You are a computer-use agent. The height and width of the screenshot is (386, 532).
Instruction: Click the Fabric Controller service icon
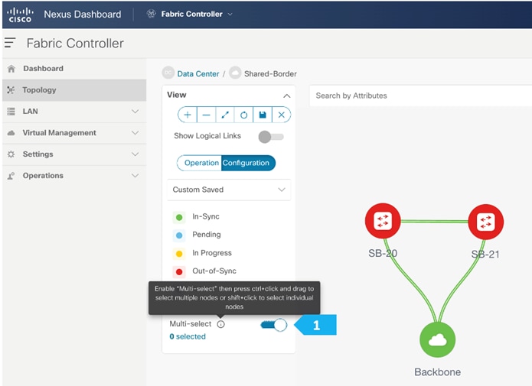(x=151, y=14)
